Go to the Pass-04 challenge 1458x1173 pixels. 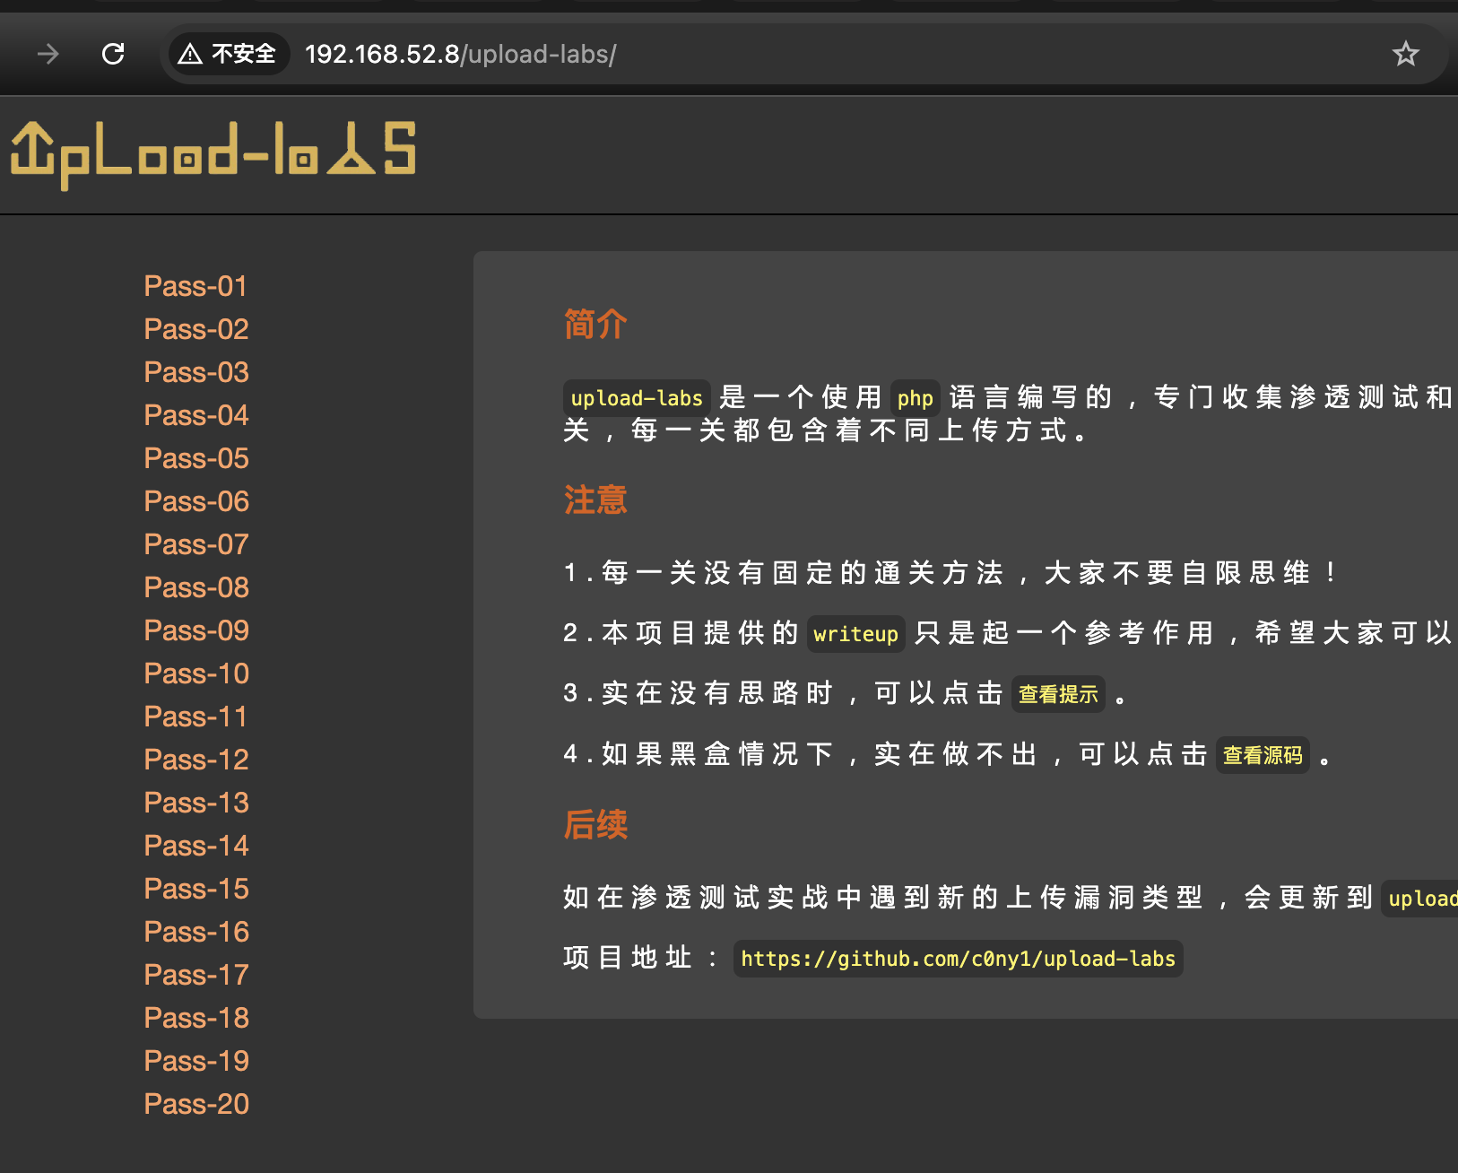pyautogui.click(x=196, y=415)
